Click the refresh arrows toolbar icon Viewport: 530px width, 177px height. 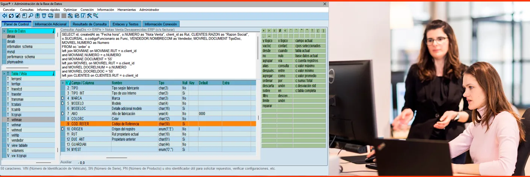(x=11, y=16)
